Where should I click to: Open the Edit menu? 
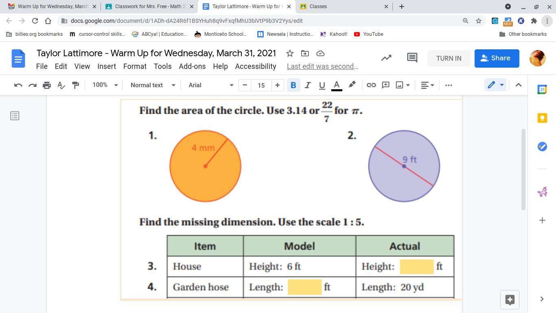[61, 66]
